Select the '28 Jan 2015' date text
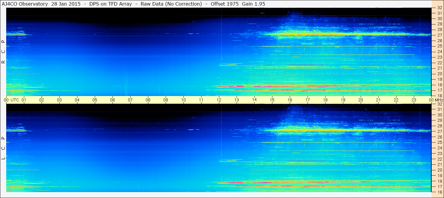Viewport: 444px width, 198px height. (66, 4)
